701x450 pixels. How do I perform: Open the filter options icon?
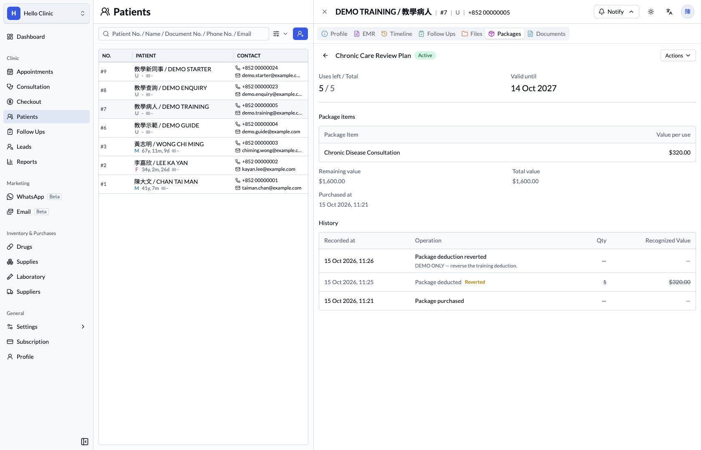(276, 34)
